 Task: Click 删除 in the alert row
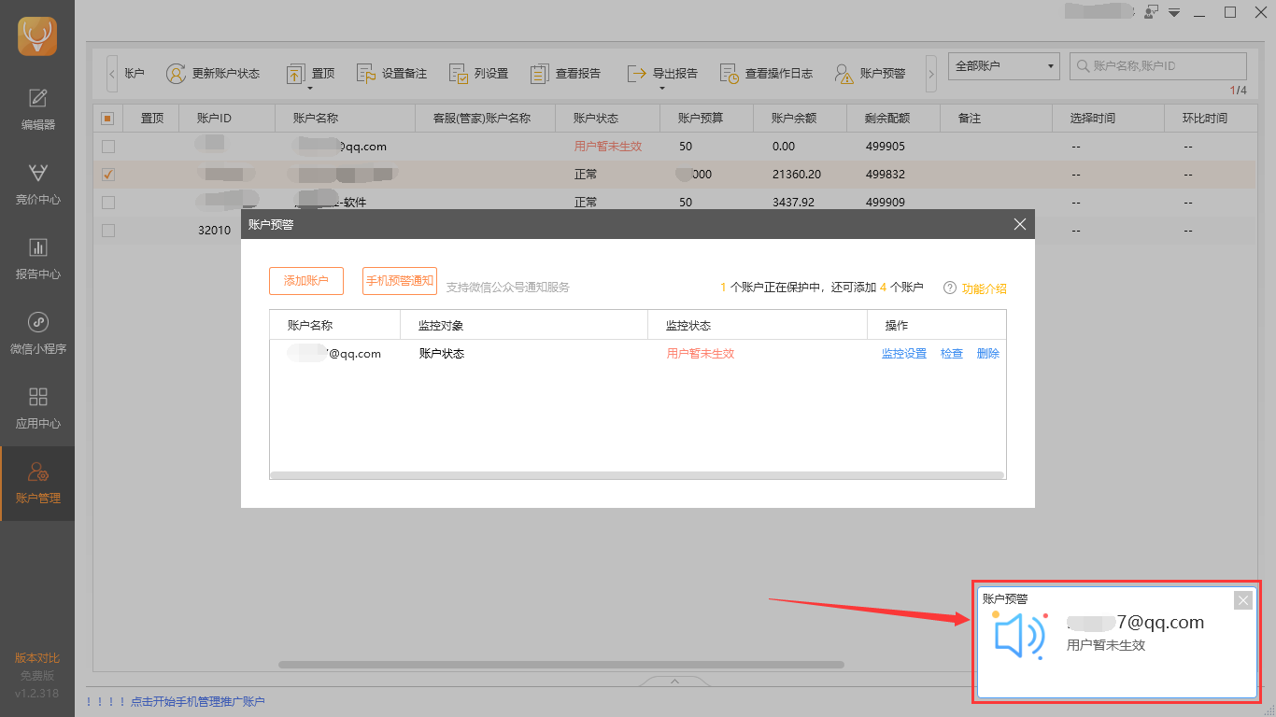988,354
